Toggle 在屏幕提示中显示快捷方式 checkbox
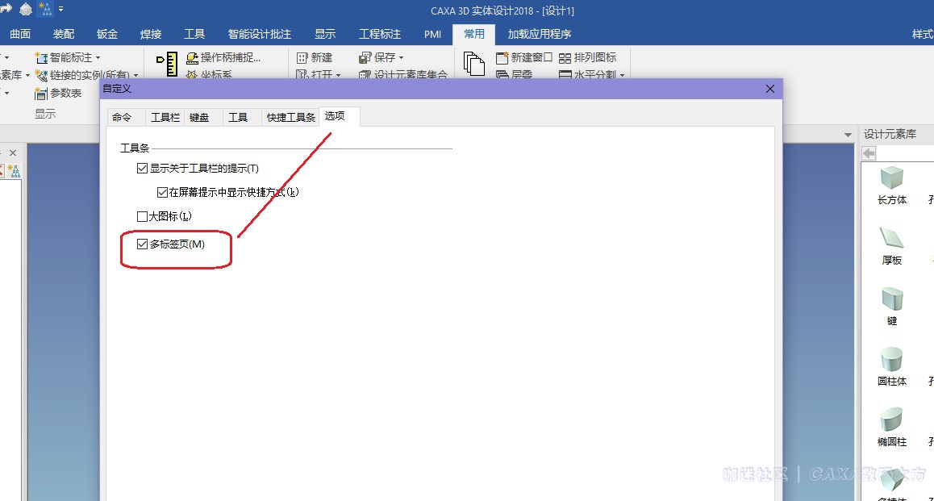 pyautogui.click(x=162, y=193)
